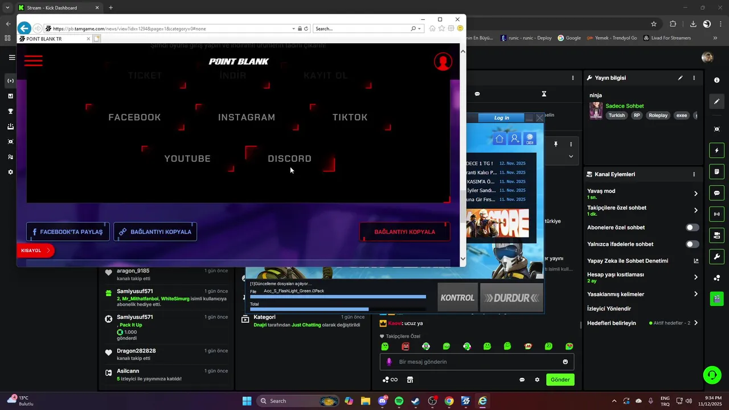The image size is (729, 410).
Task: Expand chevron below pinned message
Action: pos(571,157)
